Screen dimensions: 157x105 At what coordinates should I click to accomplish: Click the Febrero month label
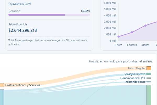point(132,45)
